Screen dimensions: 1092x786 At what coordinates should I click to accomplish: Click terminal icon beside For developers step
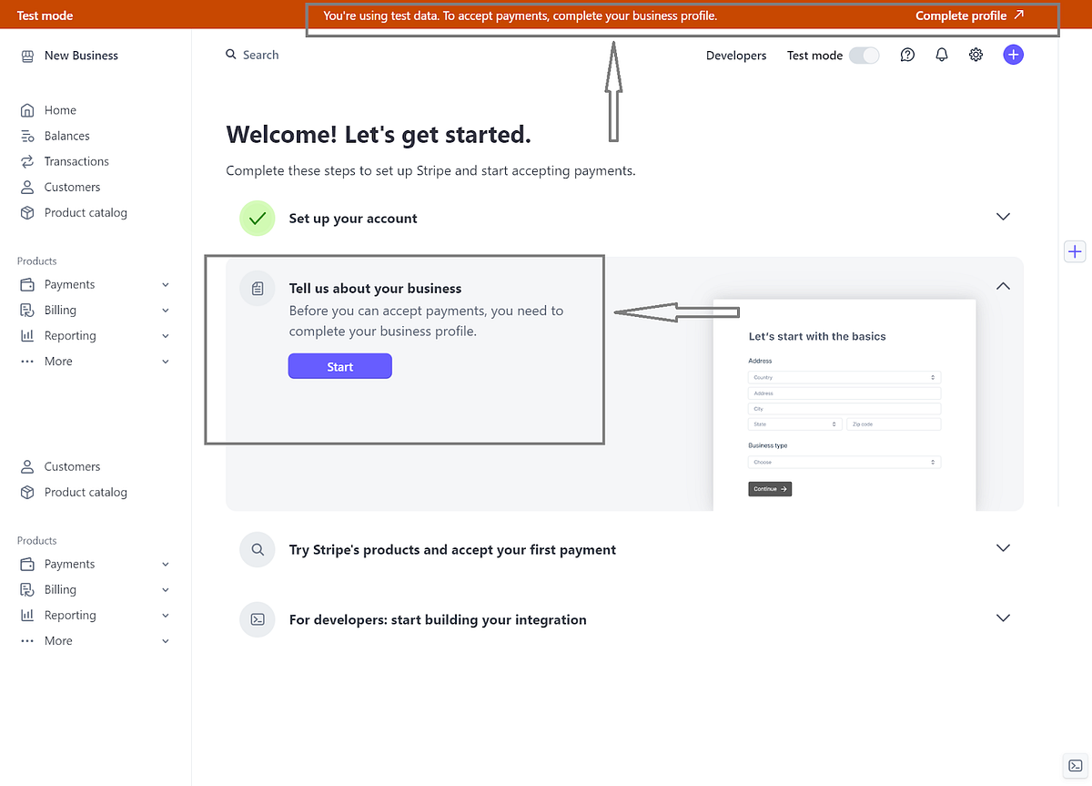click(258, 619)
